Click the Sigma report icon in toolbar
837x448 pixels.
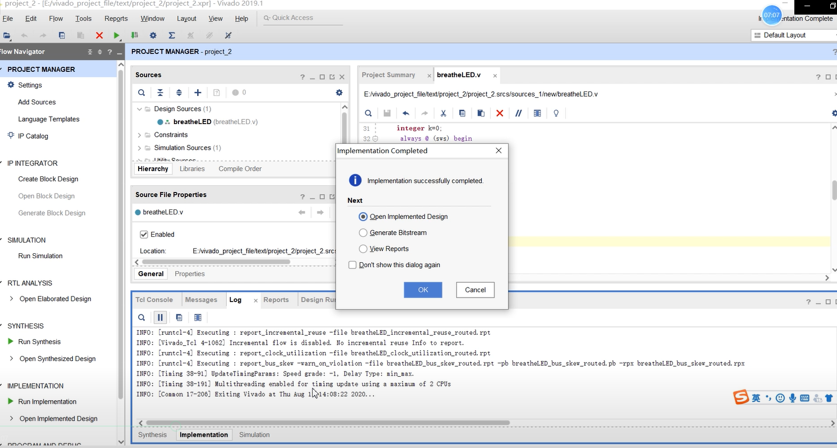click(x=172, y=35)
